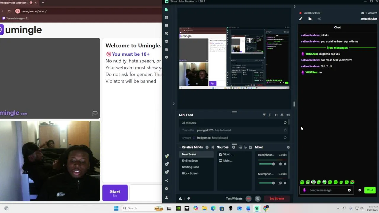Click the share stream icon

pyautogui.click(x=319, y=19)
